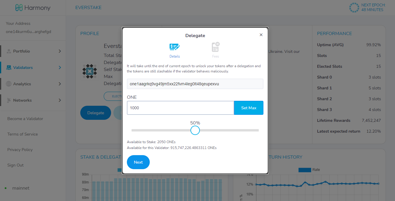The width and height of the screenshot is (395, 201).
Task: Click the Lifetime Rewards value 7,452,247
Action: click(x=371, y=120)
